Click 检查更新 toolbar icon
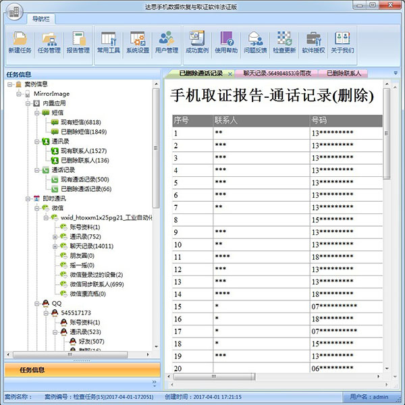The width and height of the screenshot is (405, 405). tap(285, 41)
